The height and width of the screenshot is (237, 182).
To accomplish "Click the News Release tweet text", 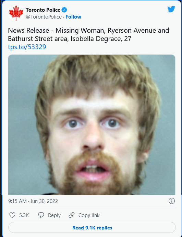I will [x=88, y=34].
